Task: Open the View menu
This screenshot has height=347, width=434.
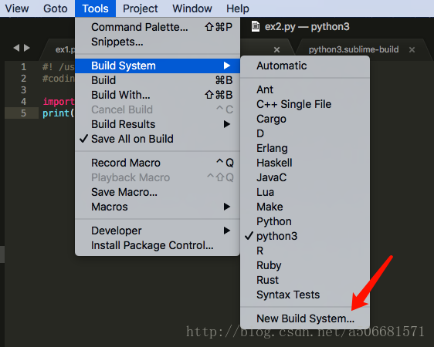Action: pyautogui.click(x=17, y=8)
